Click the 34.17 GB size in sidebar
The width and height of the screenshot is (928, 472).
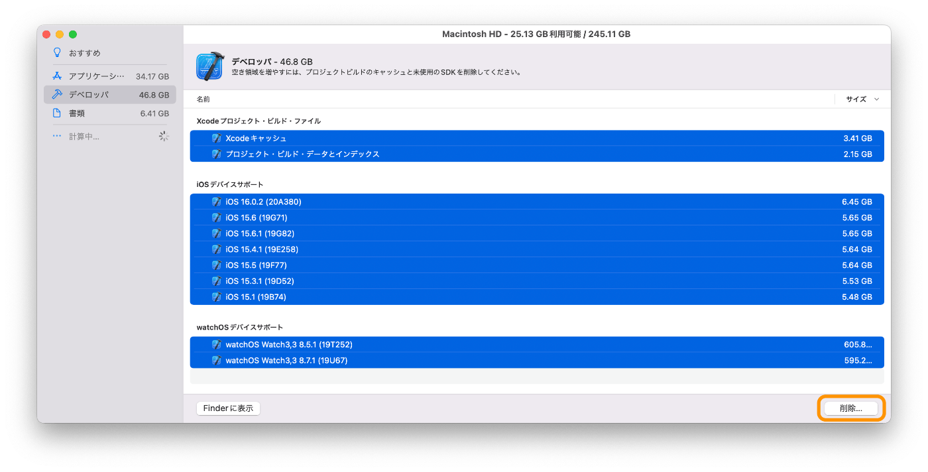[152, 76]
